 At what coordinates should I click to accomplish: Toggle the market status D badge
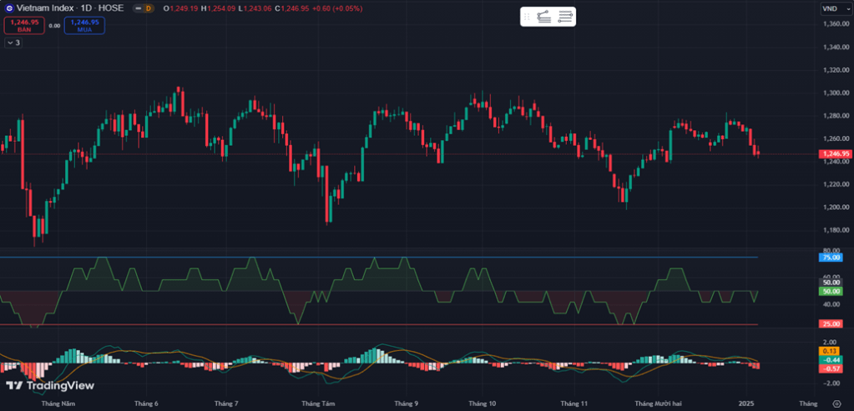pyautogui.click(x=147, y=8)
